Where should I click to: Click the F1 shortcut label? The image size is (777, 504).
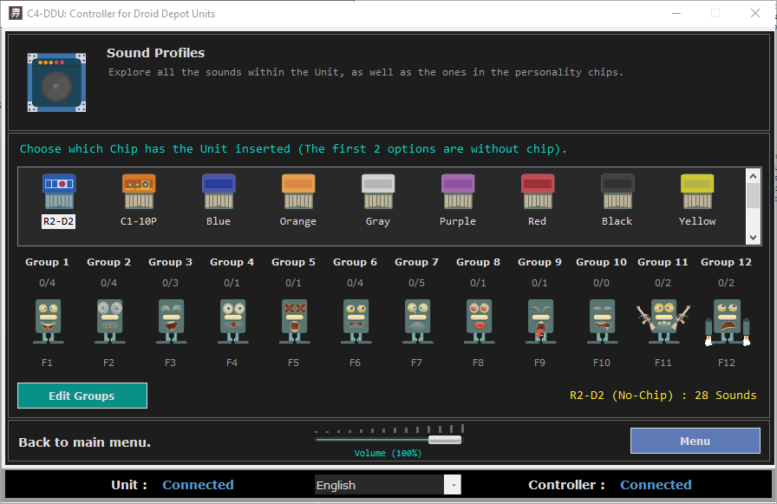click(x=47, y=363)
